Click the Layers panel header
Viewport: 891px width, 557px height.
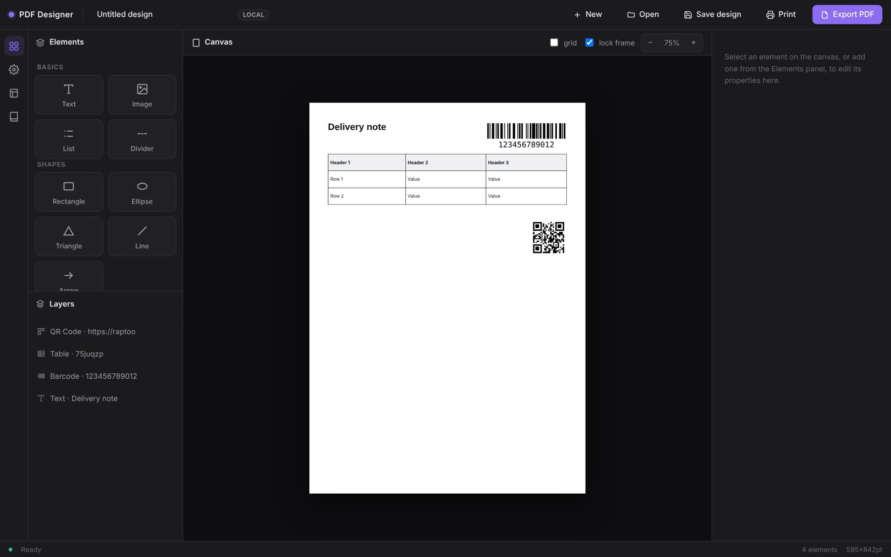point(105,304)
